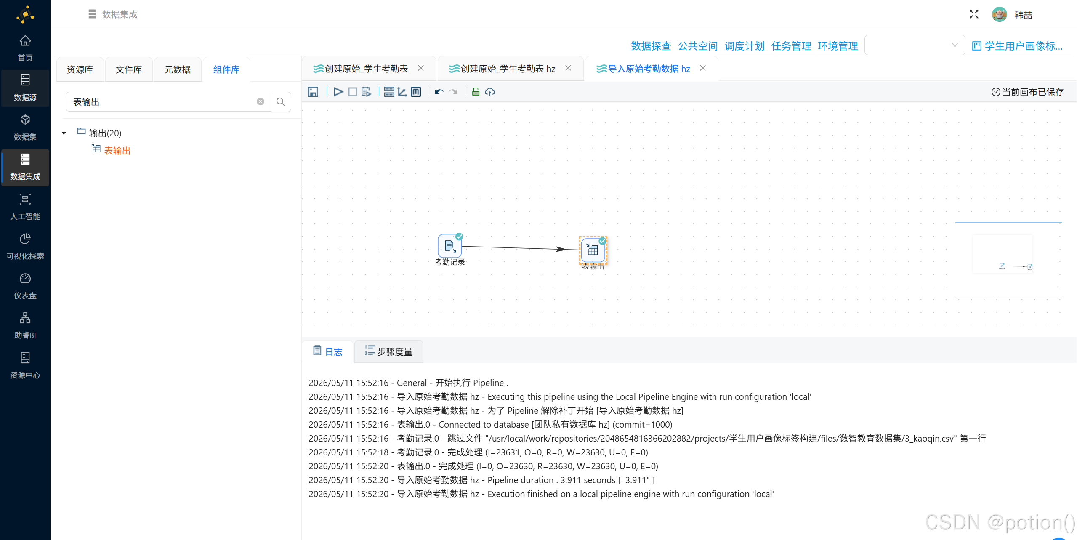The width and height of the screenshot is (1077, 540).
Task: Open scheduled run calendar-play icon
Action: pos(366,92)
